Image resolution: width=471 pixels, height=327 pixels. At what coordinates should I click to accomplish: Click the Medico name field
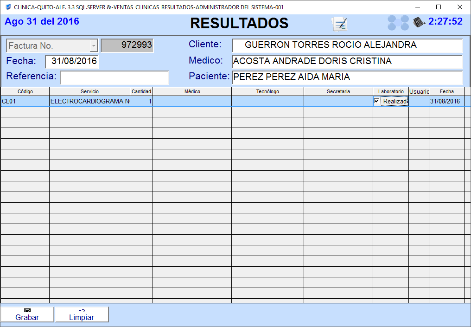pos(347,61)
